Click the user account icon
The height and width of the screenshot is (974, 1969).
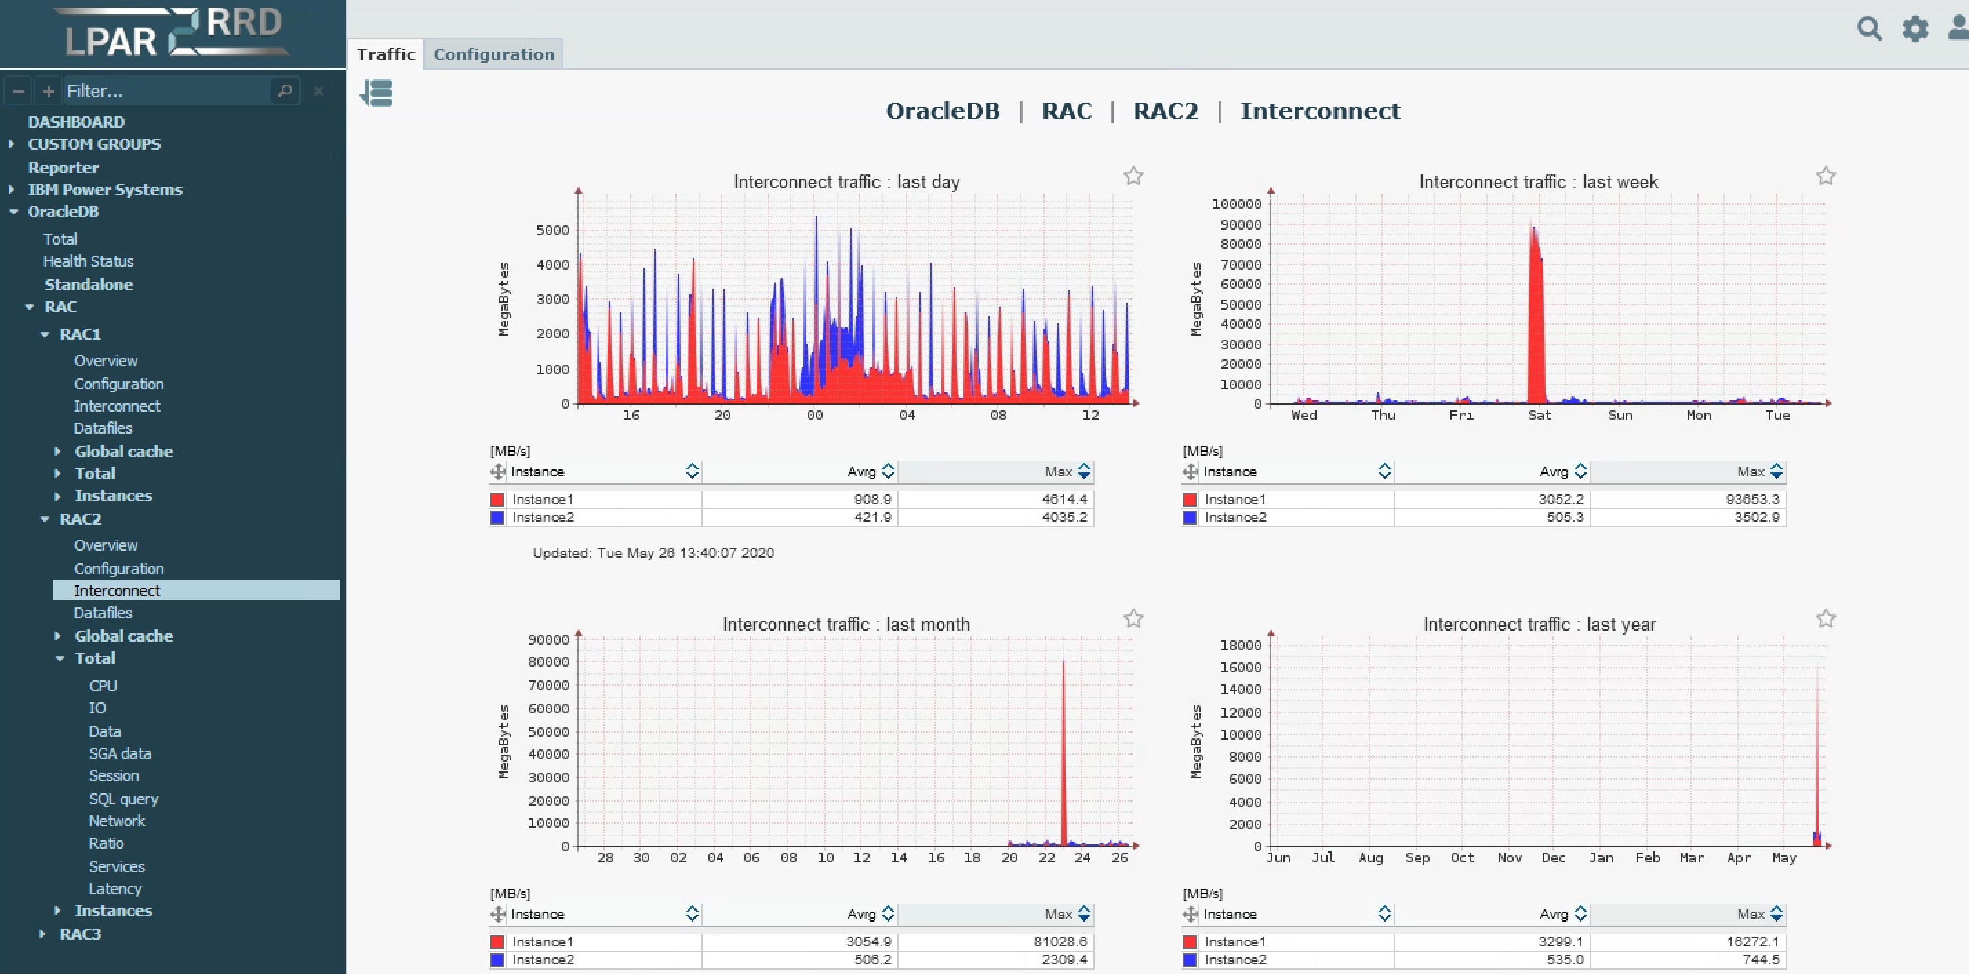(x=1959, y=29)
